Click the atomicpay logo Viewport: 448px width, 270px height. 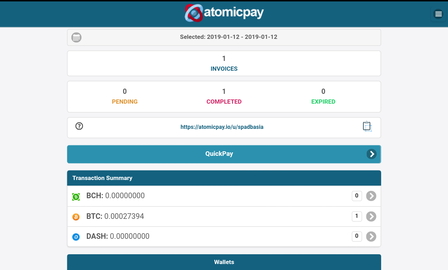(224, 13)
